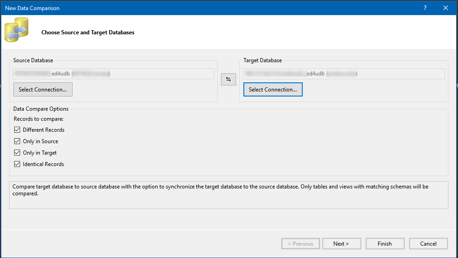The height and width of the screenshot is (258, 458).
Task: Toggle the Only in Source checkbox
Action: point(17,141)
